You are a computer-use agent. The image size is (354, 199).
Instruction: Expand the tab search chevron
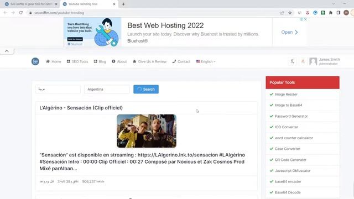click(334, 4)
